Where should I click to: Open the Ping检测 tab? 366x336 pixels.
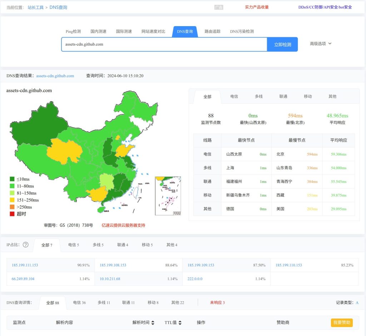pos(73,31)
